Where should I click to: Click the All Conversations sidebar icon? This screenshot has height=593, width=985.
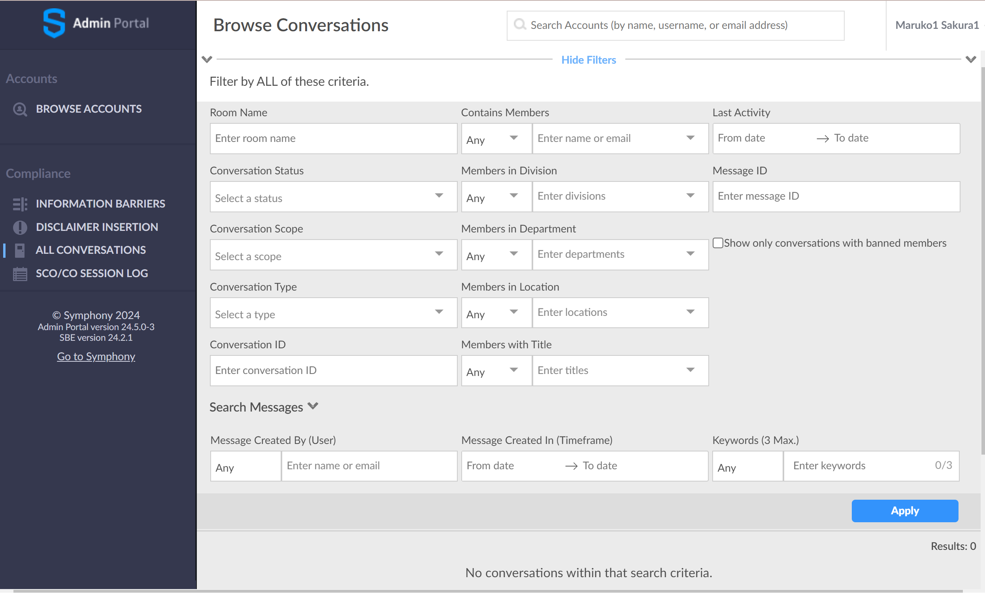[x=20, y=250]
